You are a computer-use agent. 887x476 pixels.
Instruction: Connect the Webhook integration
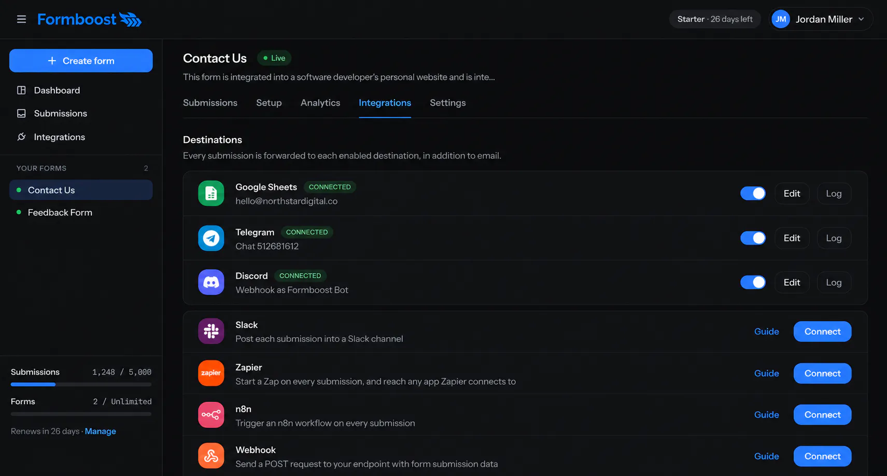tap(822, 456)
